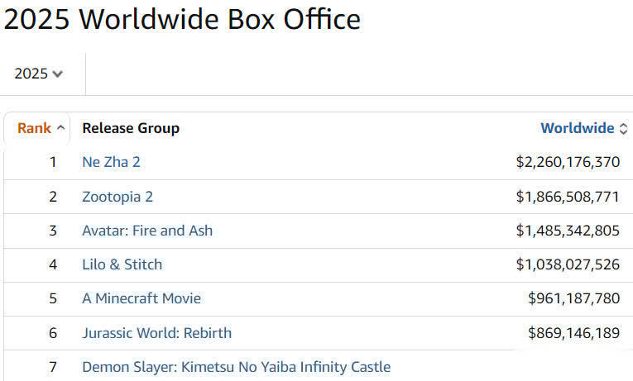Click Minecraft Movie gross $961,187,780
The width and height of the screenshot is (633, 381).
[x=573, y=298]
